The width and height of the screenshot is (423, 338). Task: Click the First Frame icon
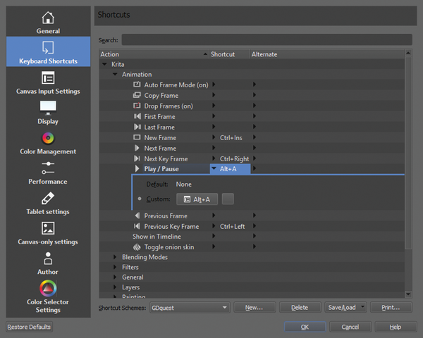[137, 116]
